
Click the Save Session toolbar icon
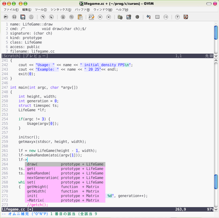pyautogui.click(x=129, y=17)
